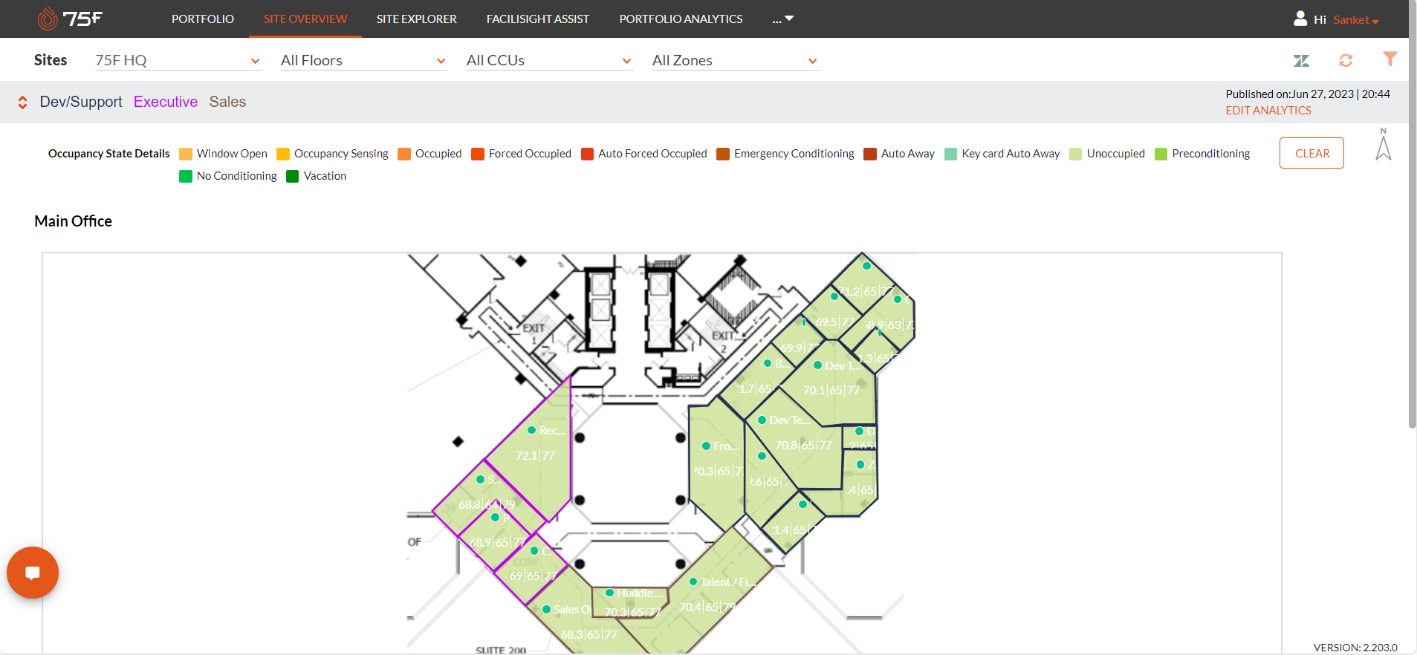
Task: Click the No Conditioning swatch
Action: 186,176
